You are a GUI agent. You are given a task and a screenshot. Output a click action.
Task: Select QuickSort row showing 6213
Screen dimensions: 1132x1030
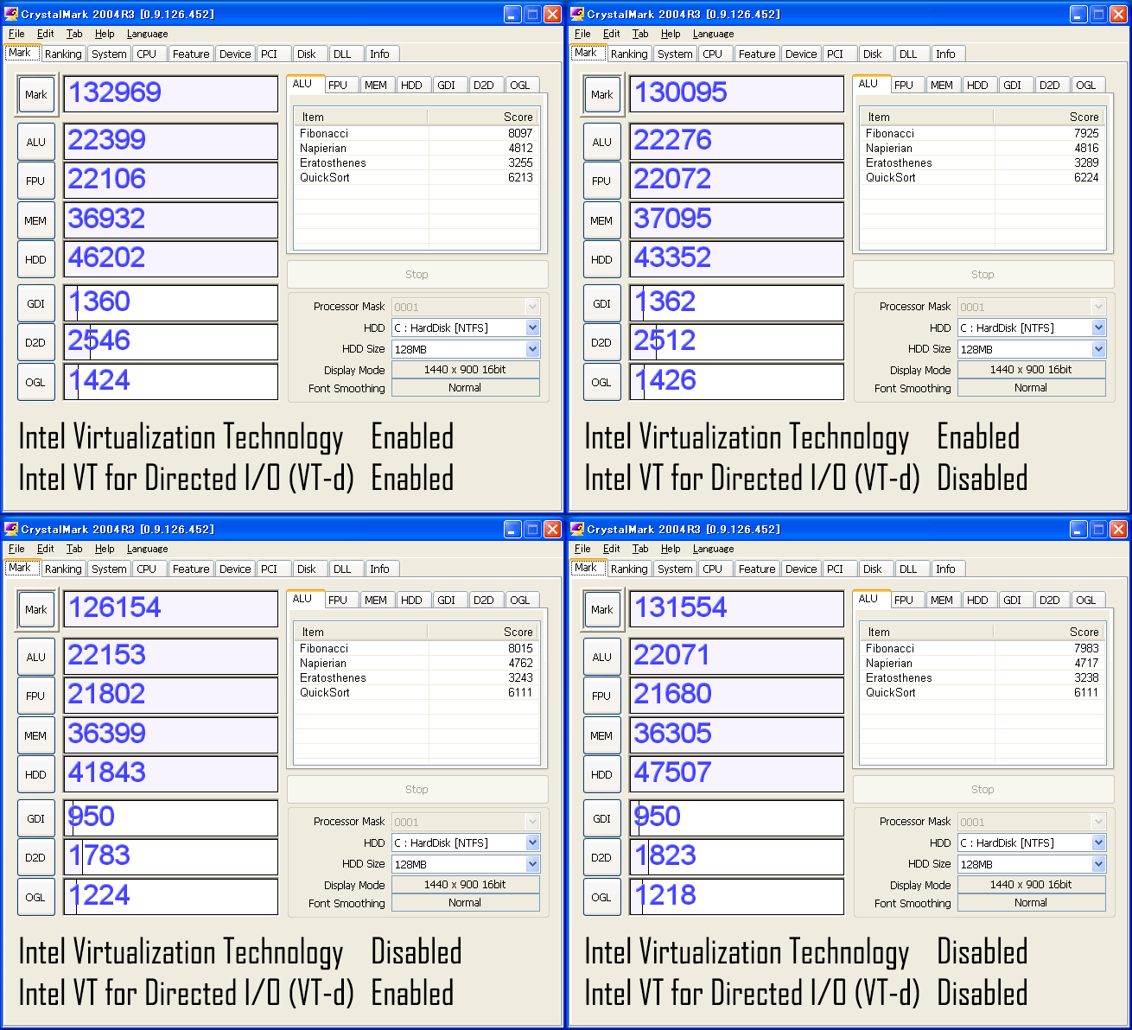[417, 177]
